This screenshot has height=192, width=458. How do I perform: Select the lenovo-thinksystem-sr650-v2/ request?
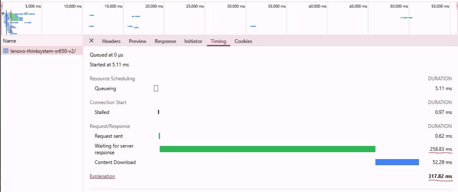pos(42,51)
